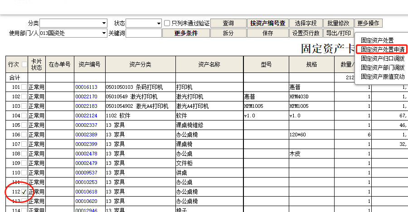Screen dimensions: 408x212
Task: Toggle the select-all checkbox in 行次 header
Action: coord(24,64)
